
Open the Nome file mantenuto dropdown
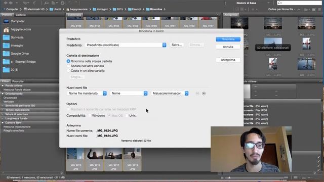pos(87,94)
